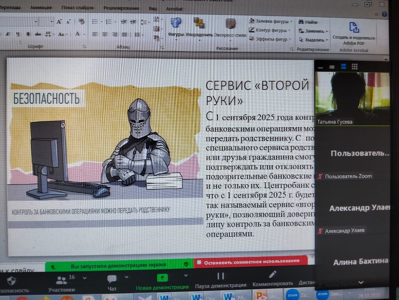The height and width of the screenshot is (300, 399).
Task: Switch Zoom panel to gallery grid view
Action: tap(354, 67)
